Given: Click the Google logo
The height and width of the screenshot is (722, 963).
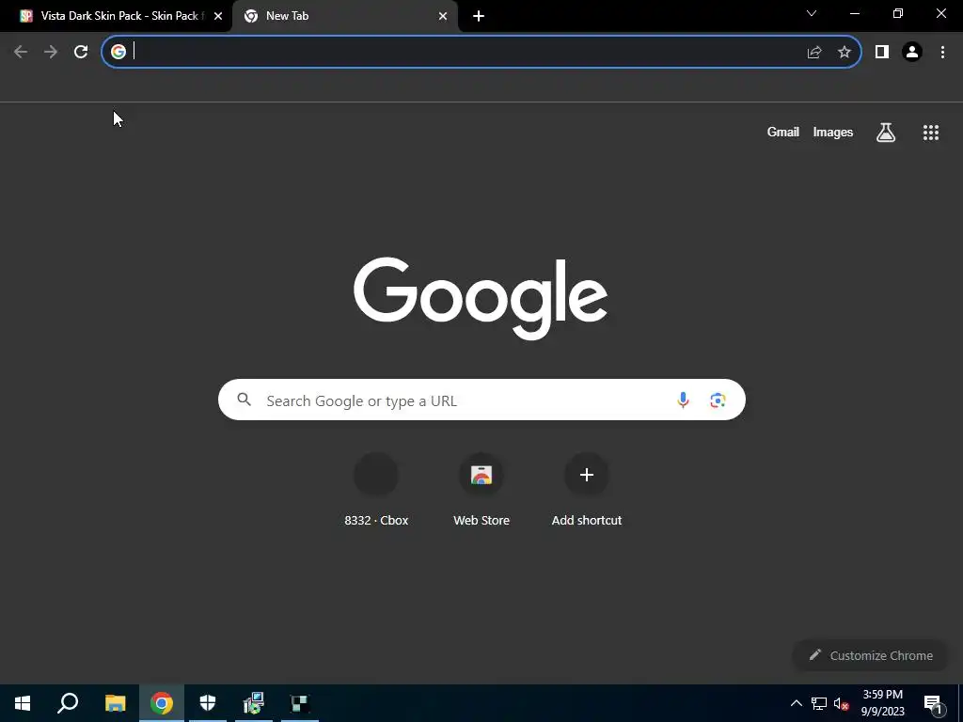Looking at the screenshot, I should tap(481, 298).
